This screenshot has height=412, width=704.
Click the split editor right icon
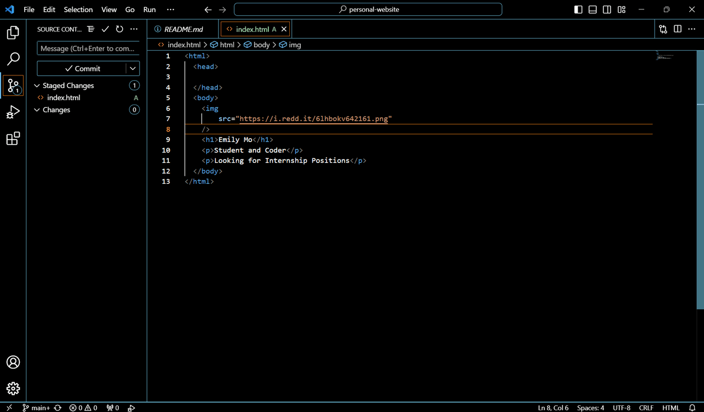678,29
